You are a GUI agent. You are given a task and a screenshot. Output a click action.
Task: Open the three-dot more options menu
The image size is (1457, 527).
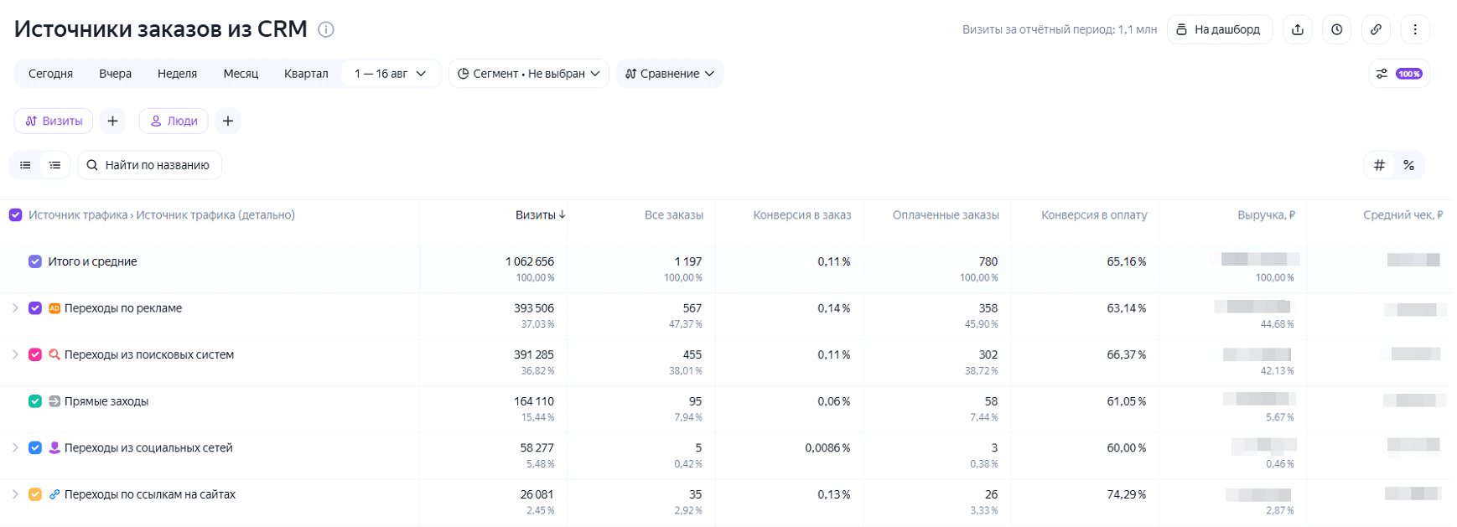1415,29
